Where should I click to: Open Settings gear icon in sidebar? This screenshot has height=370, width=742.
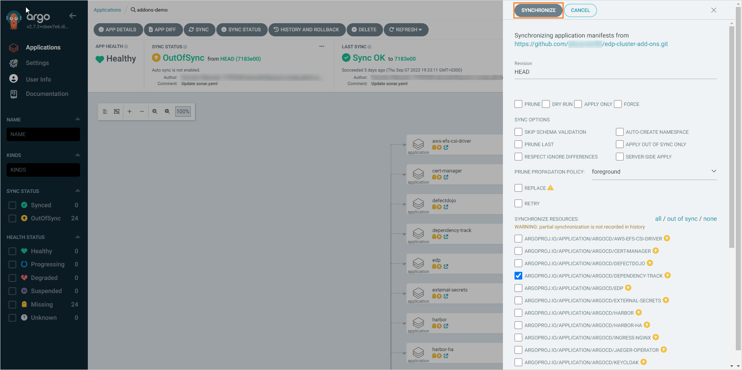(x=14, y=63)
